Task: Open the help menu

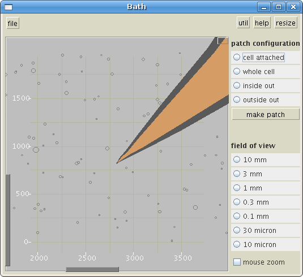Action: (262, 23)
